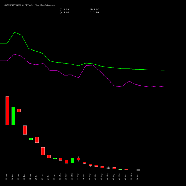The image size is (186, 186).
Task: Click the 21 May date axis label
Action: tap(137, 177)
